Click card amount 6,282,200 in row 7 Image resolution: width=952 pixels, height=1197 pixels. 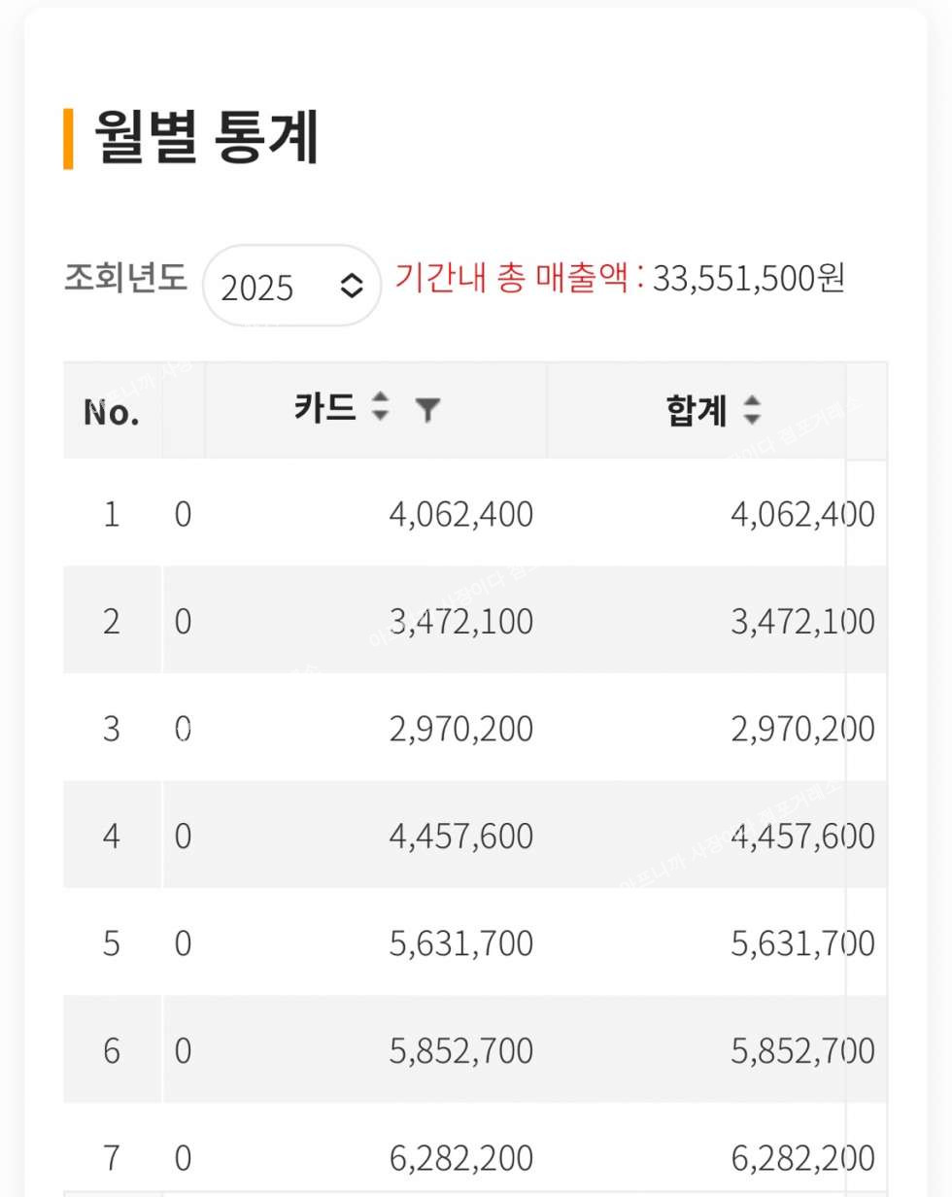click(x=460, y=1157)
